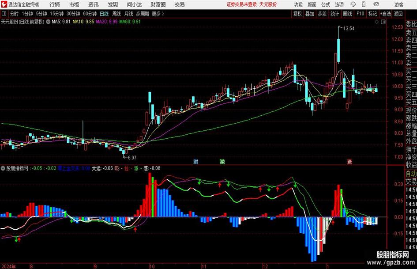Click the 12.54 high price label
The height and width of the screenshot is (269, 417).
[349, 29]
